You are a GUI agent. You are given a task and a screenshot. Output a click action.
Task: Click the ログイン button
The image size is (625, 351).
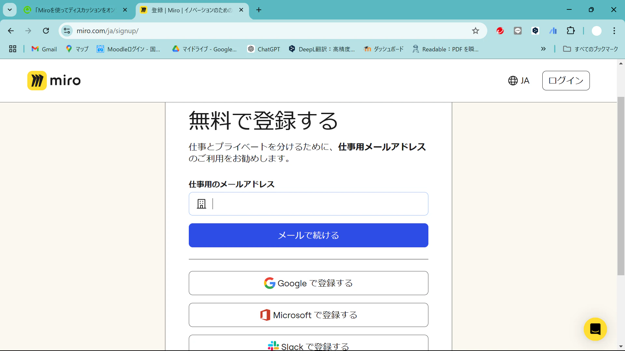click(566, 81)
